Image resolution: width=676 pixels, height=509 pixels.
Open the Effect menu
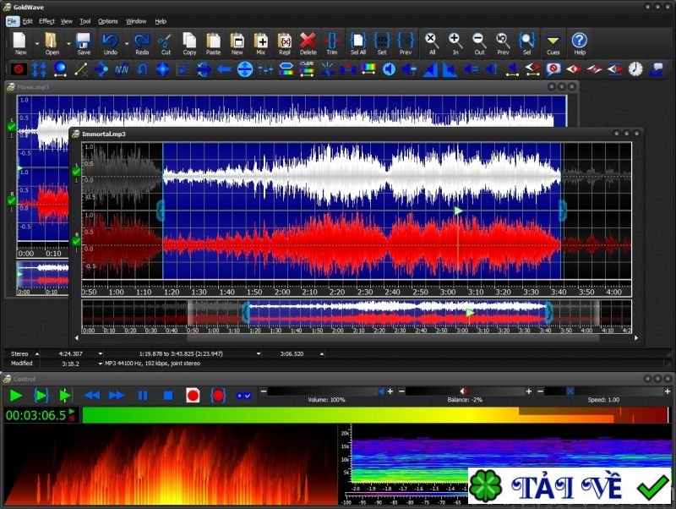click(x=46, y=20)
